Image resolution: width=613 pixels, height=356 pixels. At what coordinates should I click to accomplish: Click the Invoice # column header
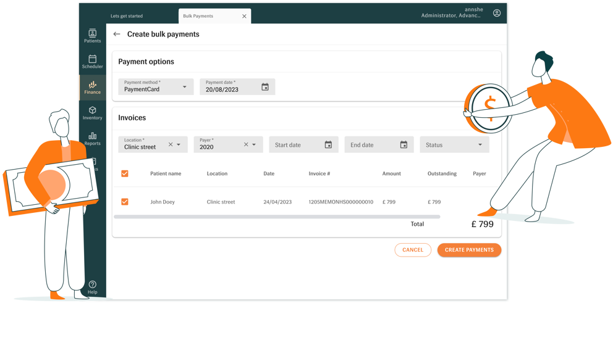click(x=319, y=173)
